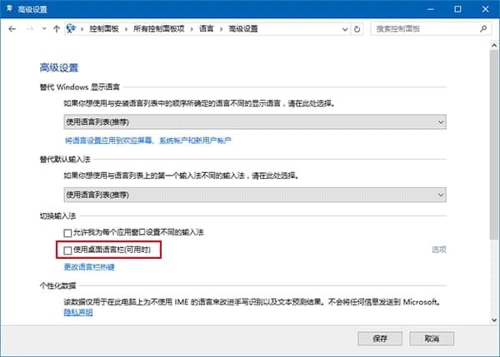The image size is (500, 357).
Task: Click the 保存 button
Action: 380,339
